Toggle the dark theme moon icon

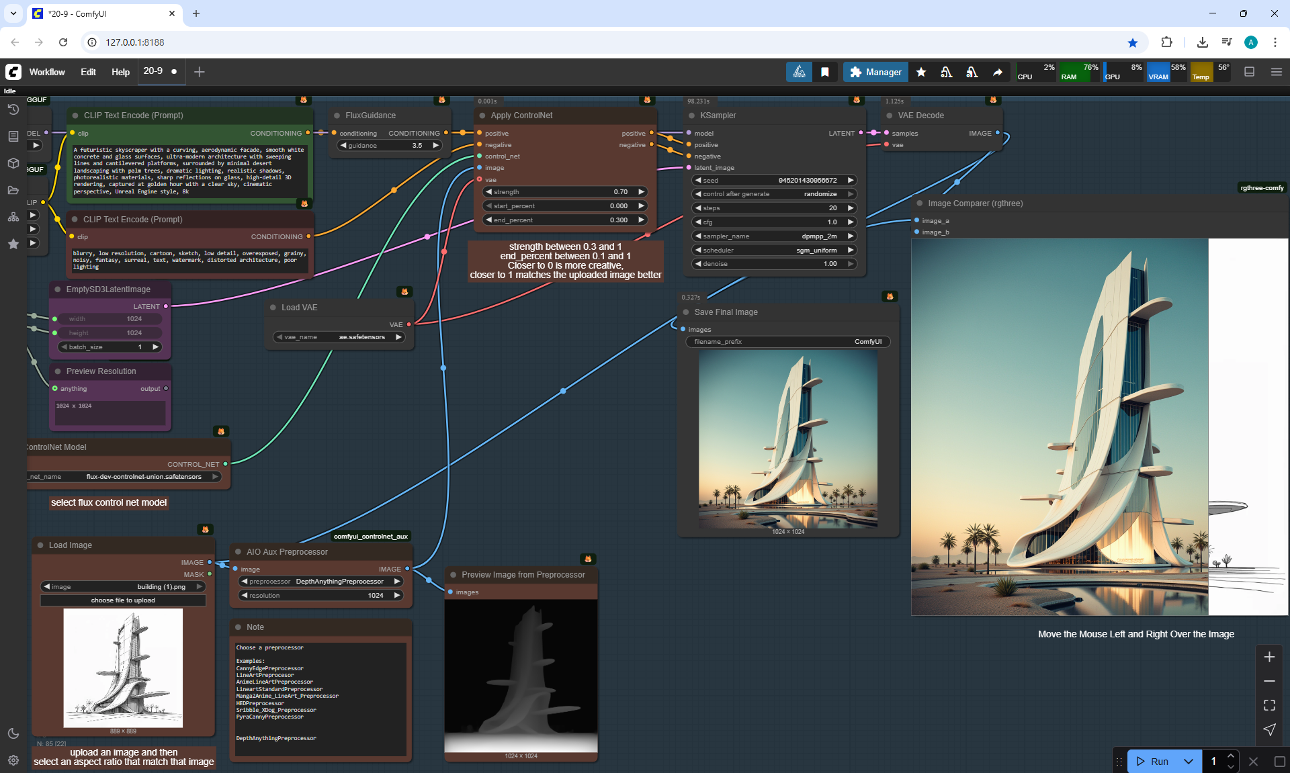pyautogui.click(x=13, y=733)
